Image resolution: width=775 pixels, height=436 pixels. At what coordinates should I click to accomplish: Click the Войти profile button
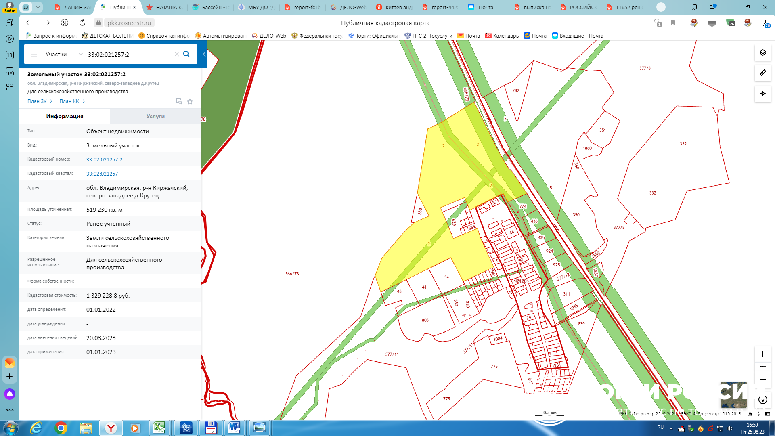pyautogui.click(x=10, y=7)
